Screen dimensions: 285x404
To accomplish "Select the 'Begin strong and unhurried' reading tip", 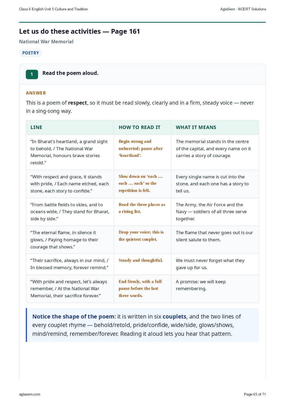I will pyautogui.click(x=141, y=148).
